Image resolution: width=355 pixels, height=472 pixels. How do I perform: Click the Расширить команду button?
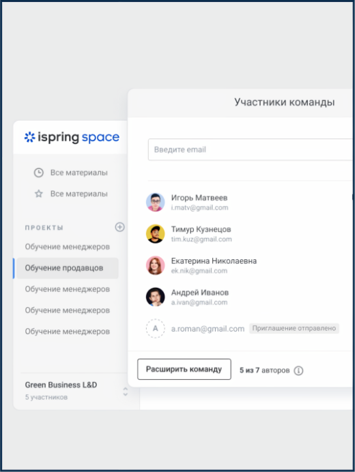click(184, 369)
